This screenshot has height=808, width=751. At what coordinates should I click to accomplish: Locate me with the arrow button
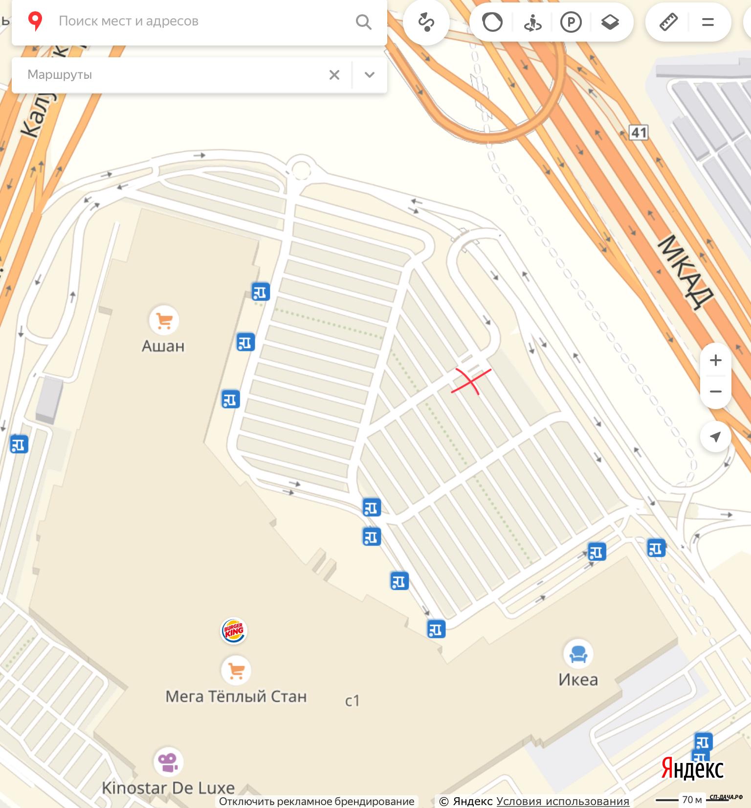tap(715, 437)
